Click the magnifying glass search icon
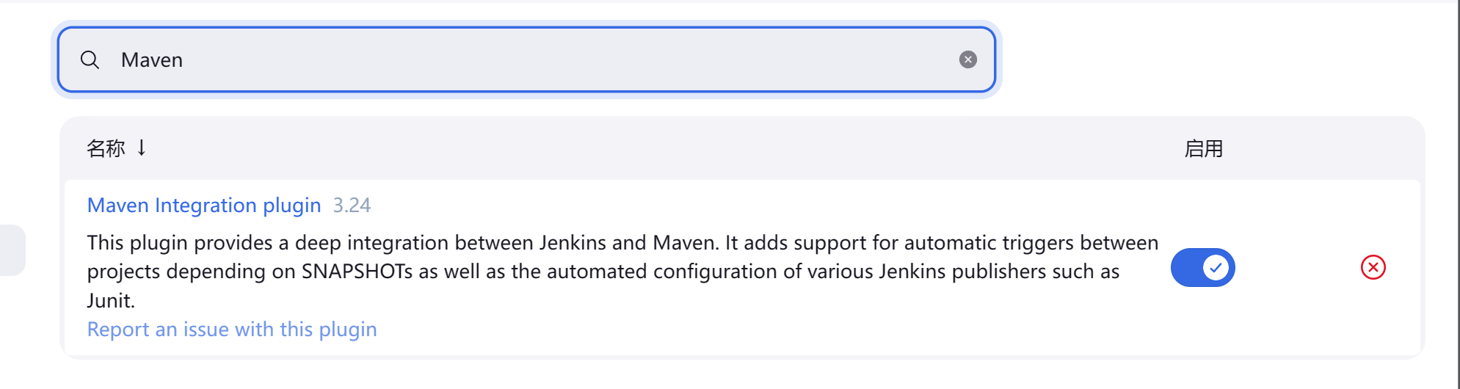Image resolution: width=1460 pixels, height=389 pixels. [x=90, y=60]
